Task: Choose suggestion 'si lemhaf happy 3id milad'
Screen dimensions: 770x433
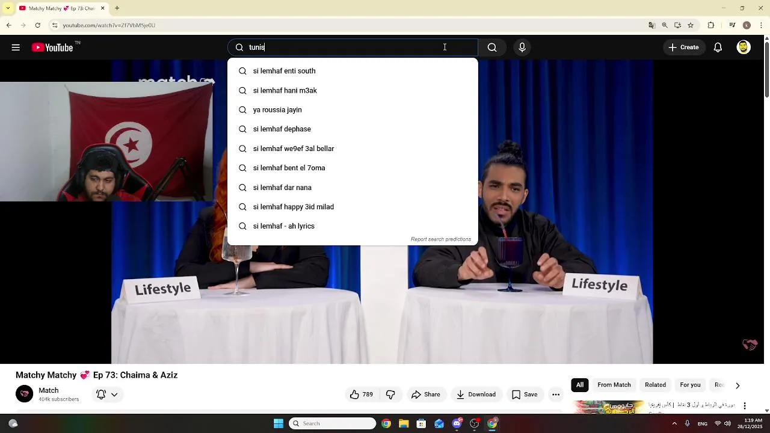Action: (x=353, y=207)
